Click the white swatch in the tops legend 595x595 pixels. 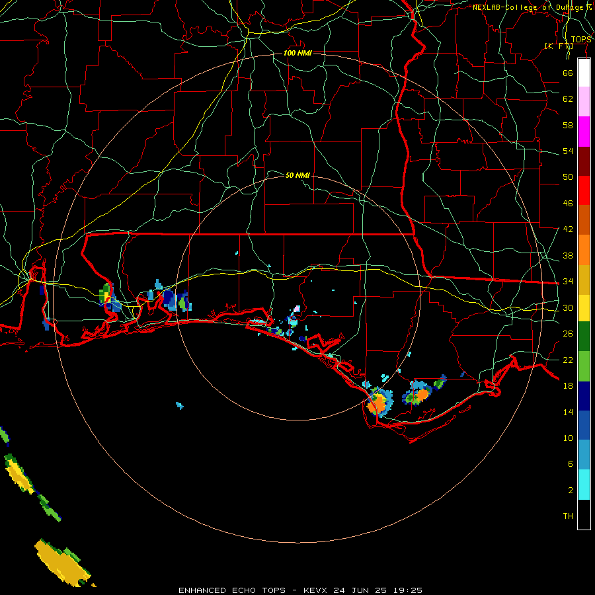coord(584,73)
